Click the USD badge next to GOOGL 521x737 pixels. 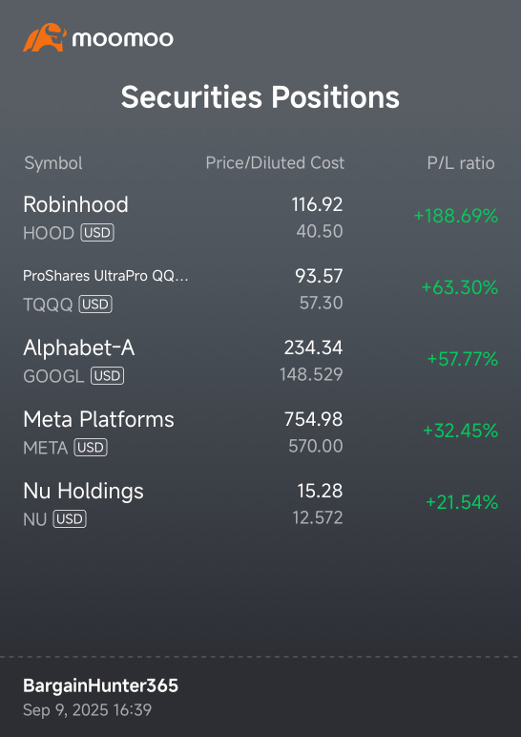coord(107,376)
